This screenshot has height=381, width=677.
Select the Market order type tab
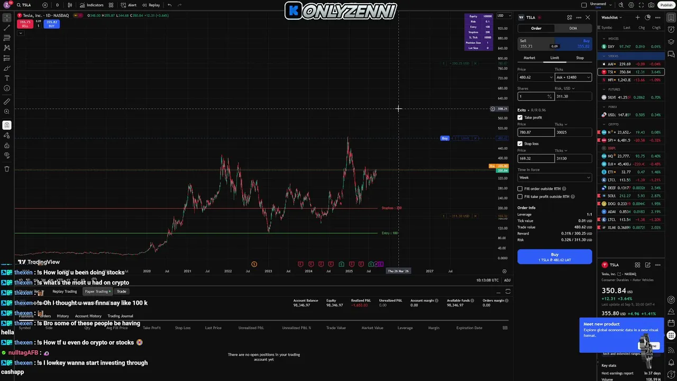pos(529,58)
